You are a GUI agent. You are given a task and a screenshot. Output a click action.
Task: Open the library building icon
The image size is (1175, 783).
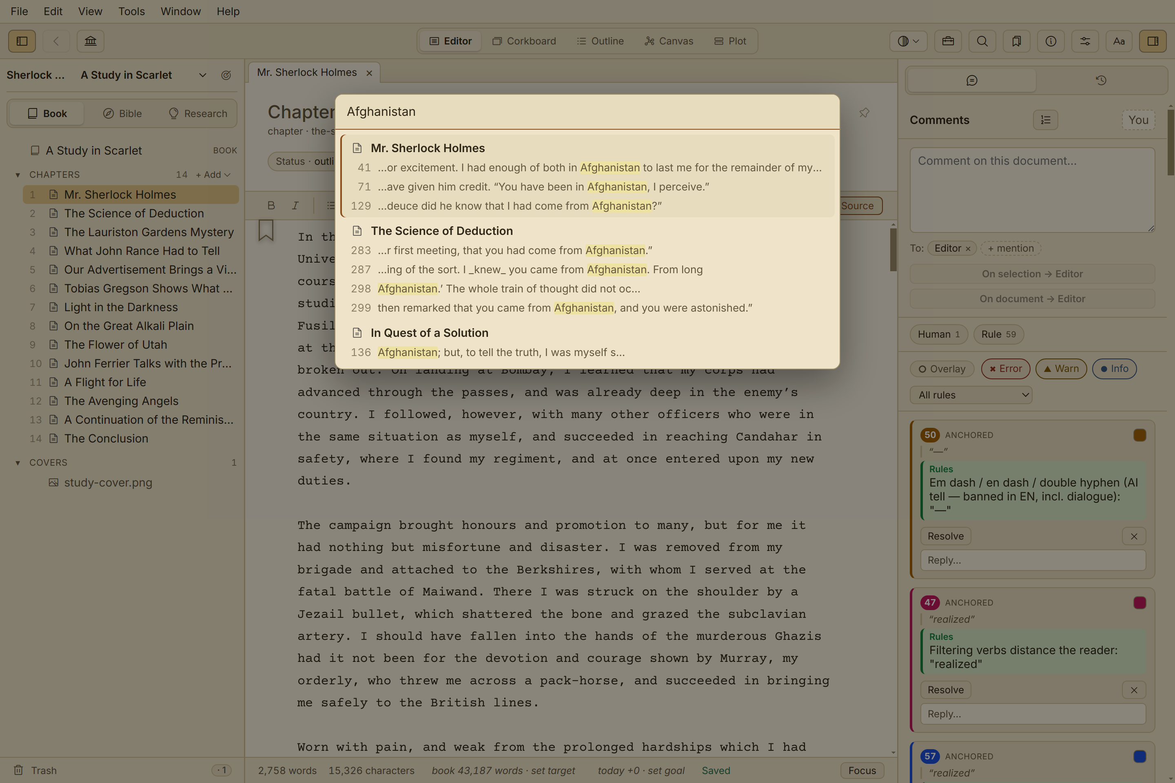click(91, 41)
